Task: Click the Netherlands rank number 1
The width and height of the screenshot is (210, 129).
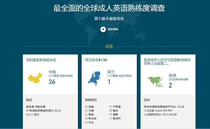Action: click(x=109, y=82)
